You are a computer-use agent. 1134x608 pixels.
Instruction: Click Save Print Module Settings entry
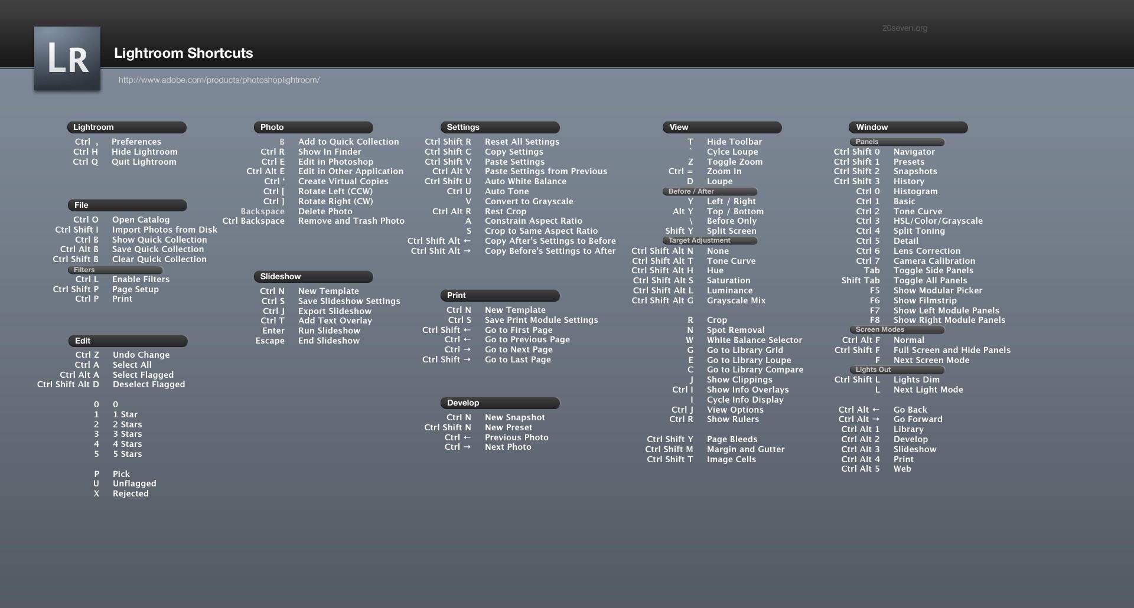[542, 320]
